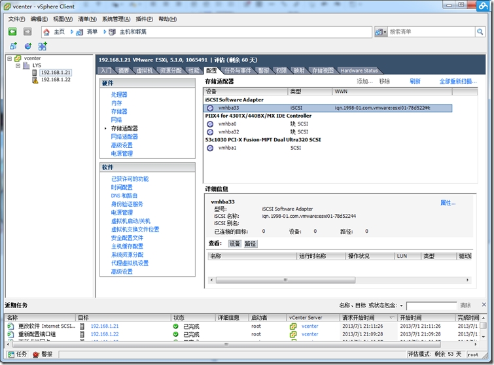Open the search type dropdown icon

[x=381, y=32]
